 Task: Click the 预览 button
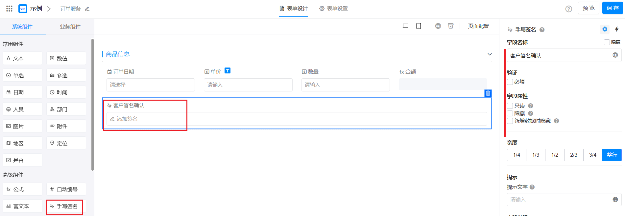(x=588, y=8)
